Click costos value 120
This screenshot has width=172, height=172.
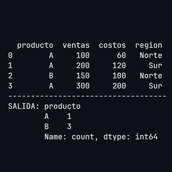[x=119, y=65]
